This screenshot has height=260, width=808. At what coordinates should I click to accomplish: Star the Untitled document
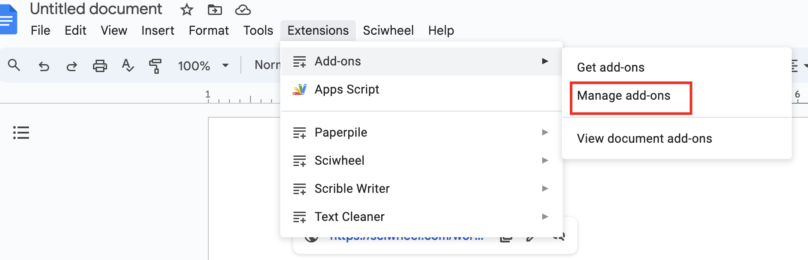pos(187,10)
